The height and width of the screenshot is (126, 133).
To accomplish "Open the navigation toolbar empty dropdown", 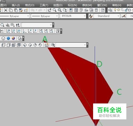I will tap(37, 25).
